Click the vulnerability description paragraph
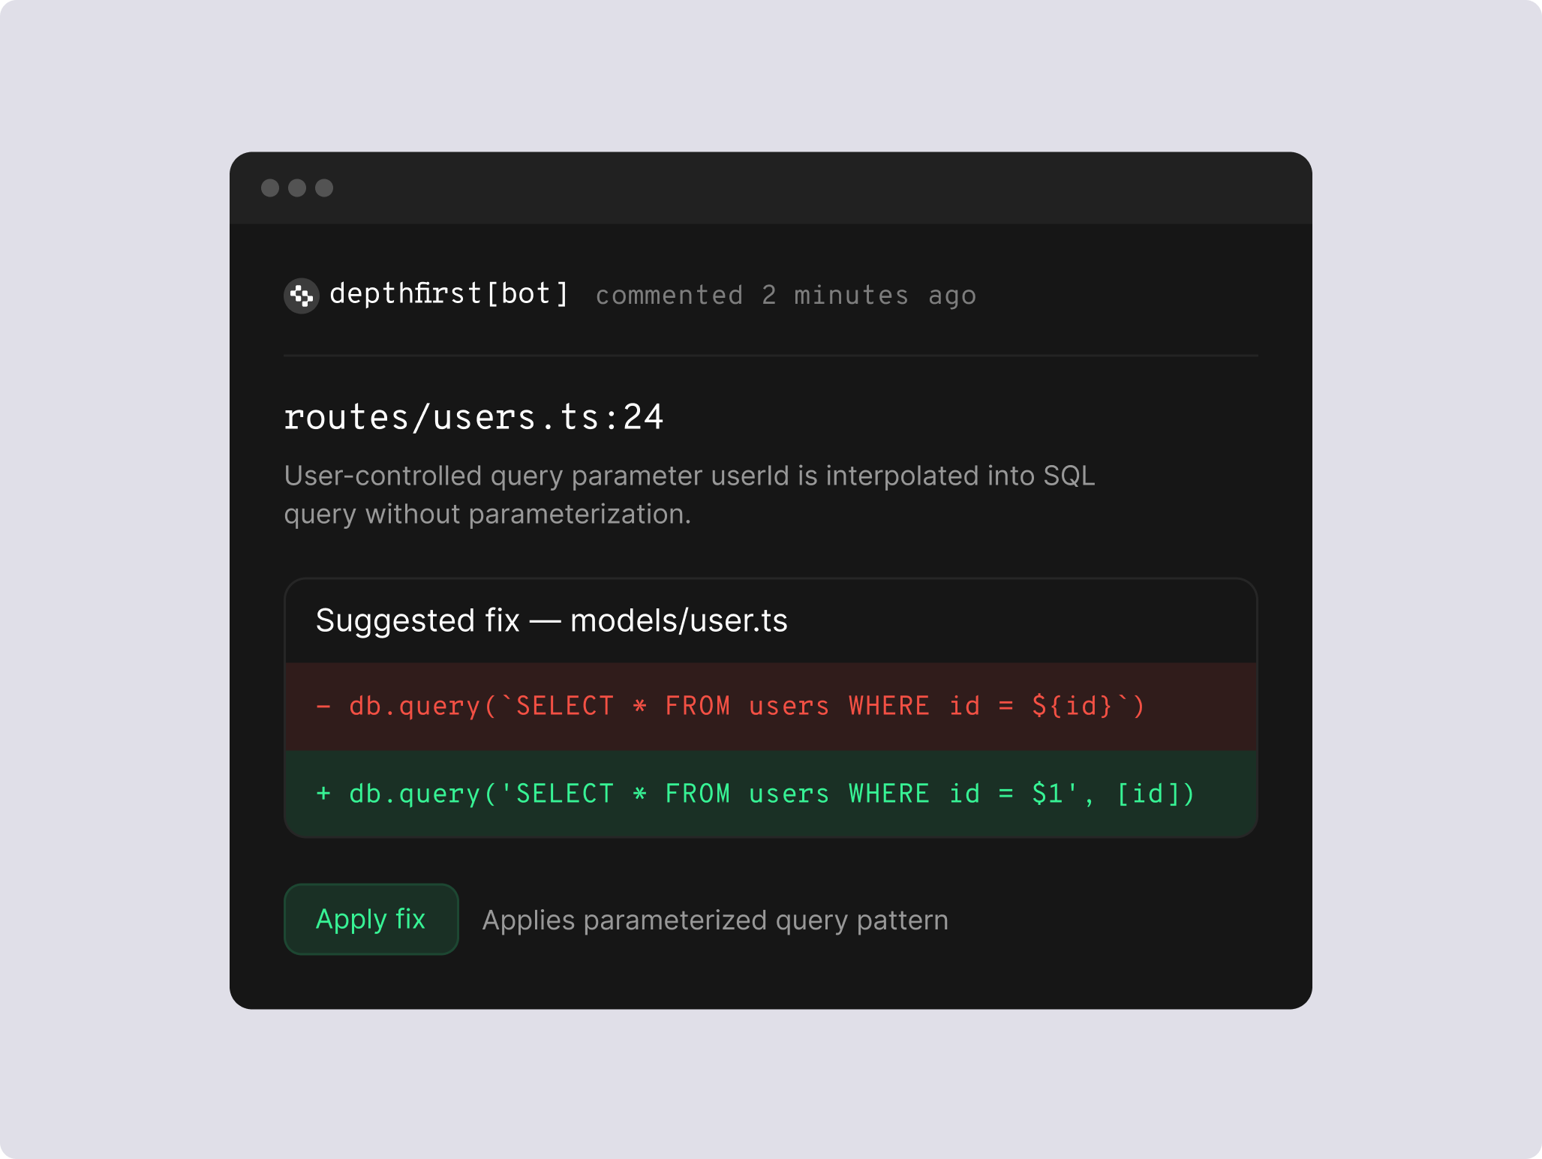Viewport: 1542px width, 1159px height. click(689, 494)
